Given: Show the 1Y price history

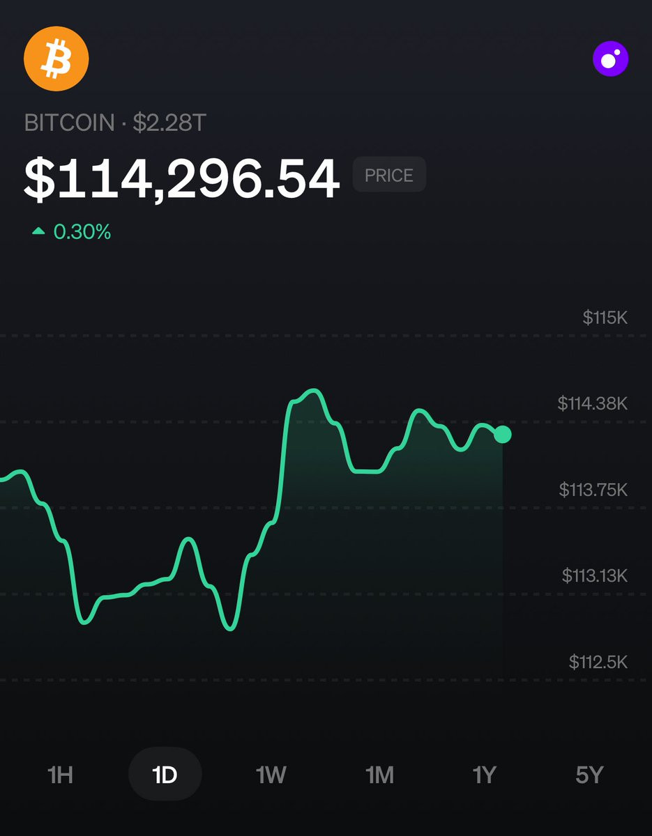Looking at the screenshot, I should (x=485, y=774).
